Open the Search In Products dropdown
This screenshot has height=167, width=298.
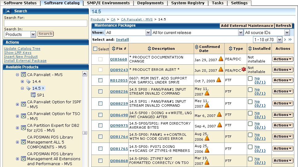(x=33, y=34)
